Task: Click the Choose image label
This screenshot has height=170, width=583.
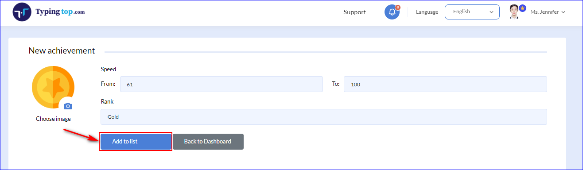Action: pyautogui.click(x=53, y=119)
